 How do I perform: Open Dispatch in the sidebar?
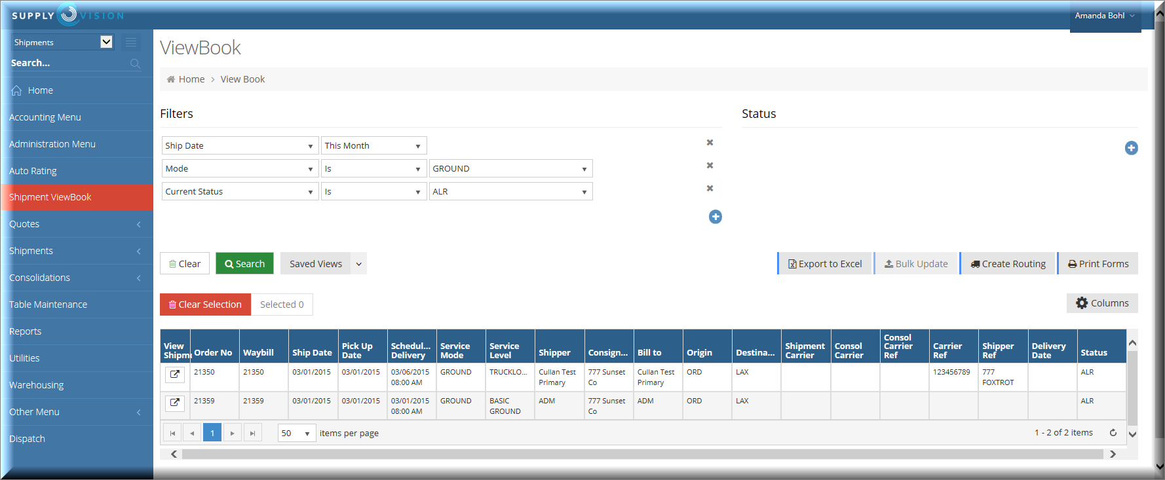77,439
